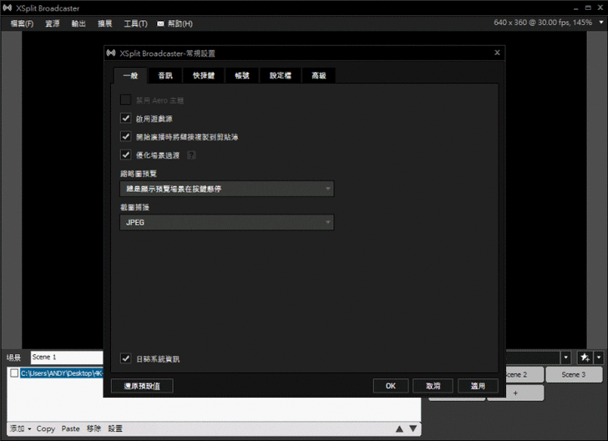Click the 還原預設值 button

(142, 386)
